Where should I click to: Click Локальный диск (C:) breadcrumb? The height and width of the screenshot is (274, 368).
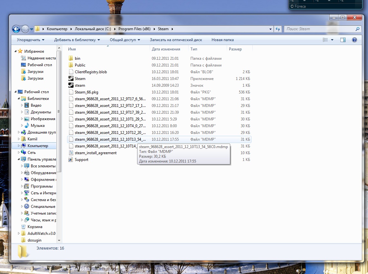pos(93,29)
